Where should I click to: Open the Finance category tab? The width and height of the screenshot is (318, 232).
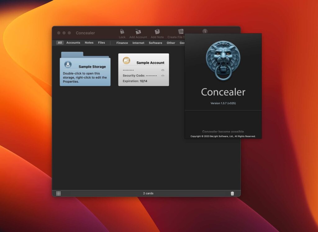122,43
